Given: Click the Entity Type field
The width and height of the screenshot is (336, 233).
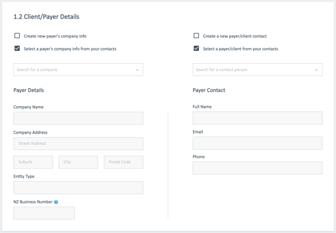Looking at the screenshot, I should [x=78, y=188].
